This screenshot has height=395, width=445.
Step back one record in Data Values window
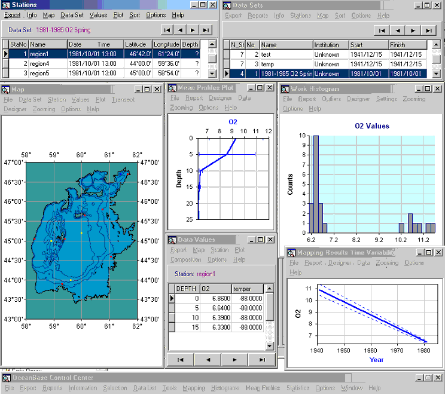click(208, 360)
